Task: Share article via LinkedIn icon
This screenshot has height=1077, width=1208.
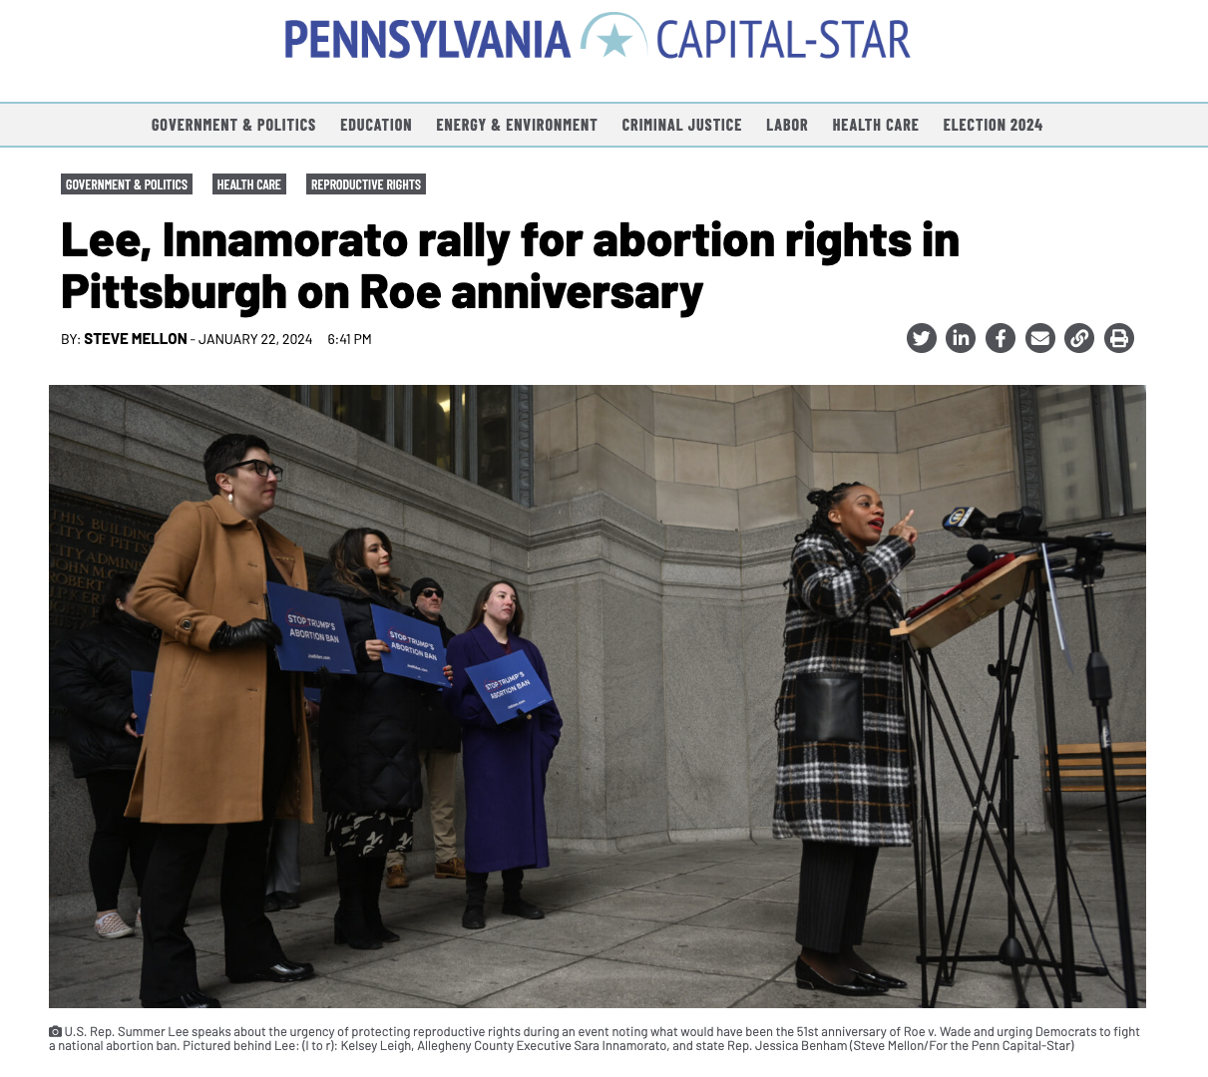Action: pyautogui.click(x=961, y=338)
